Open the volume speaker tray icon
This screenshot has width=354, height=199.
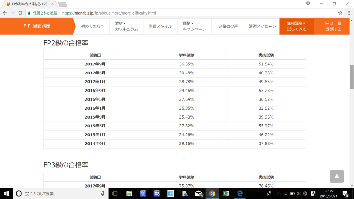(299, 193)
